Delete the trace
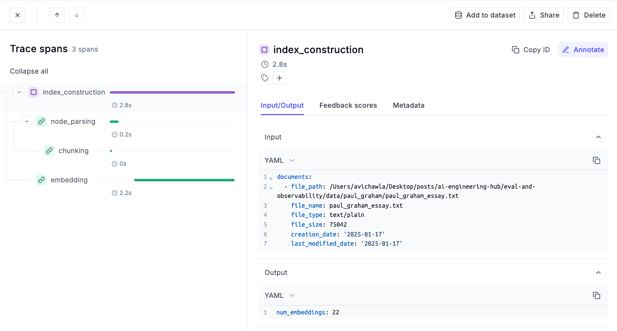This screenshot has height=331, width=617. (589, 15)
